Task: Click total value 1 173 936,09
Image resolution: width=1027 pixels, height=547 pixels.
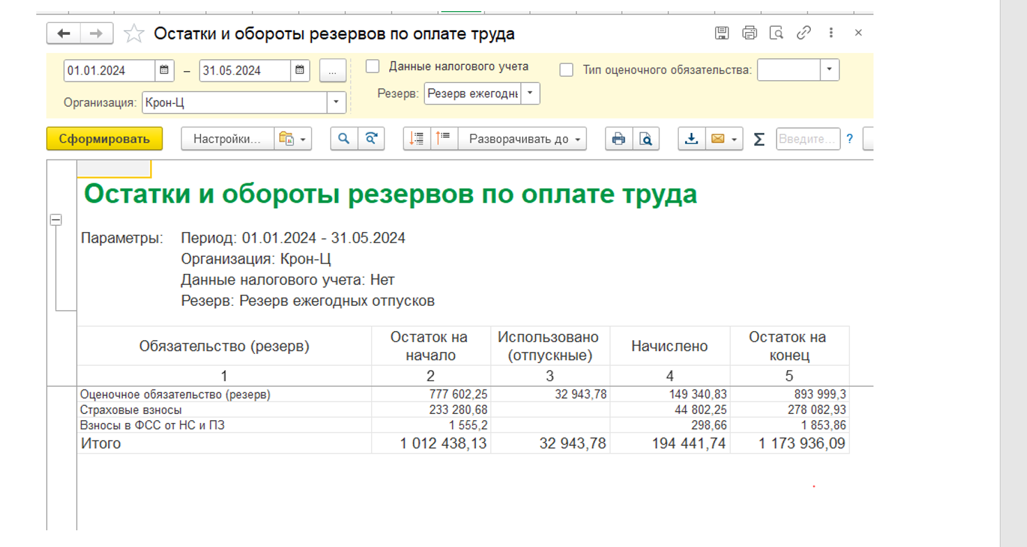Action: pyautogui.click(x=802, y=443)
